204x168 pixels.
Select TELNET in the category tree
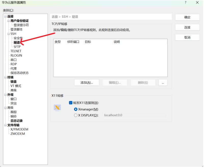coord(16,51)
